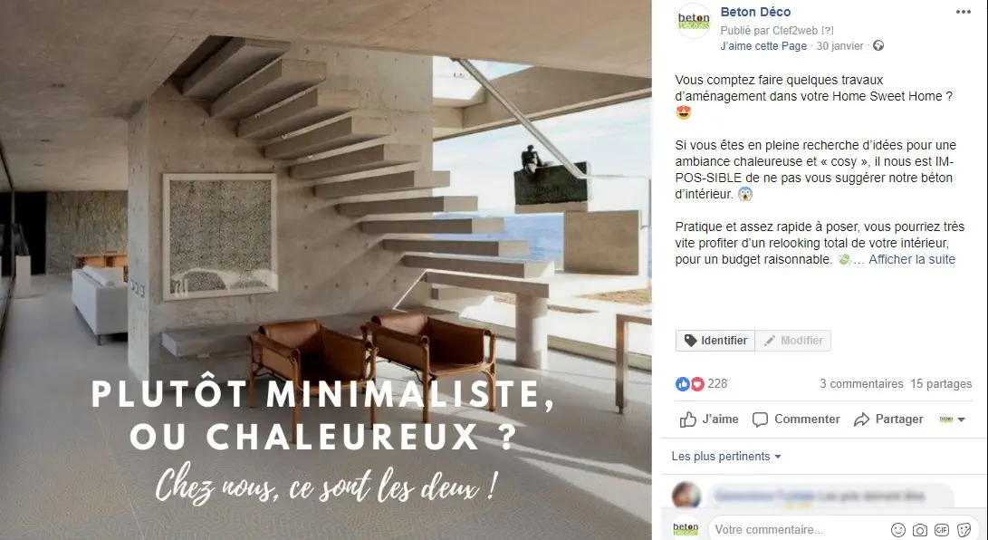Click the Beton Déco page logo avatar
This screenshot has height=540, width=988.
coord(694,22)
